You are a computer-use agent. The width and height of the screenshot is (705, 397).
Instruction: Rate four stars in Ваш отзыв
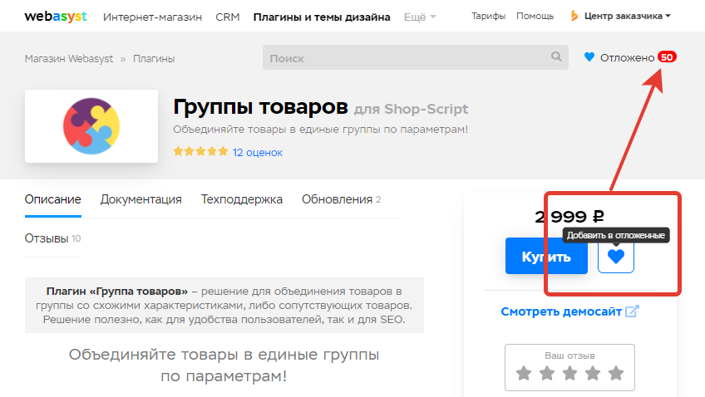593,373
